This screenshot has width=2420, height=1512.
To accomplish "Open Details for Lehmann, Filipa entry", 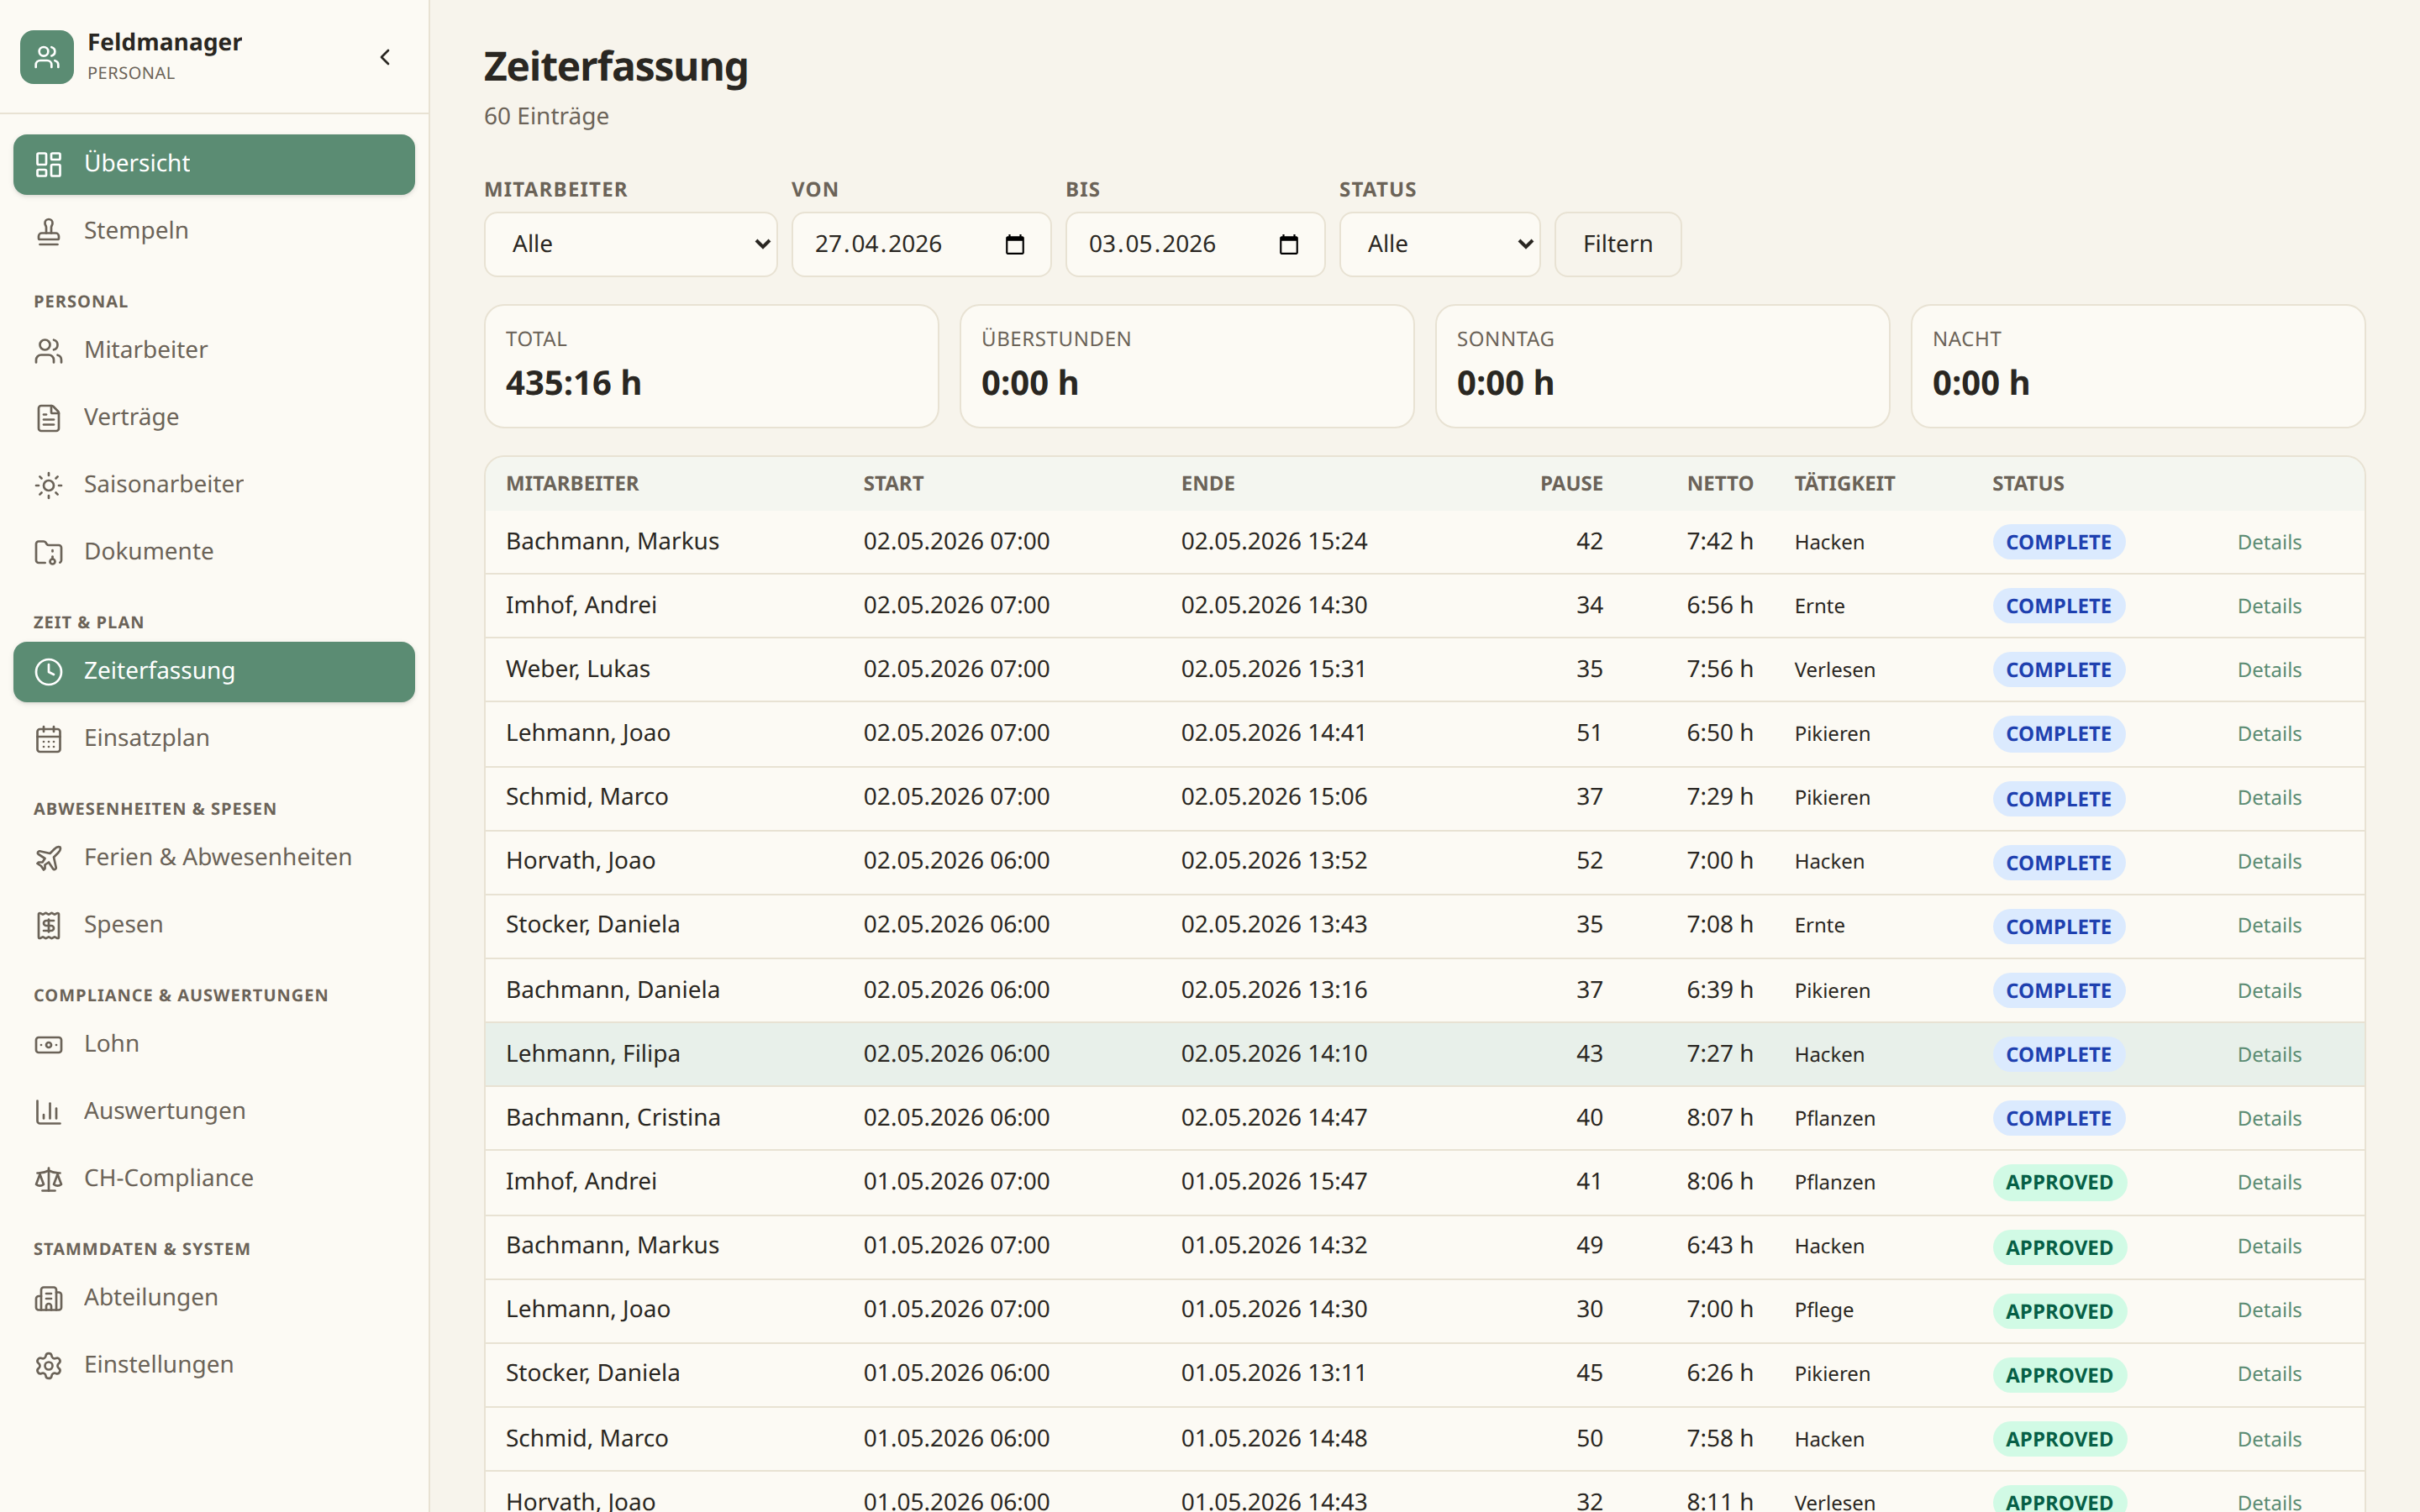I will [x=2269, y=1055].
